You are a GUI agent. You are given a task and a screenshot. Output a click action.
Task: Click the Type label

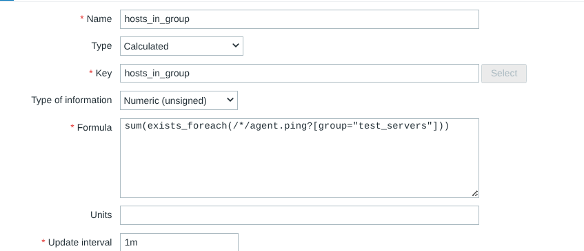(101, 45)
